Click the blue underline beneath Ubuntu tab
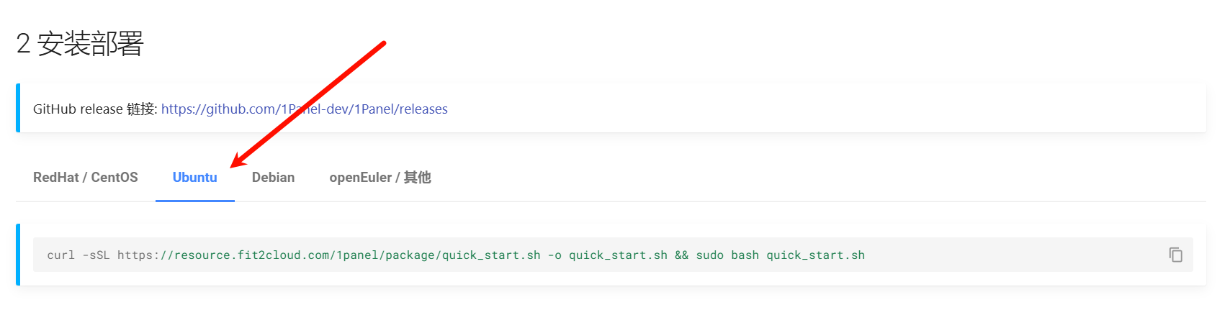 point(194,201)
